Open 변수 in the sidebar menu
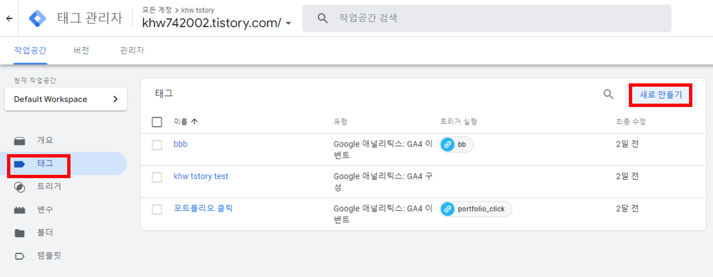The image size is (713, 277). tap(45, 210)
